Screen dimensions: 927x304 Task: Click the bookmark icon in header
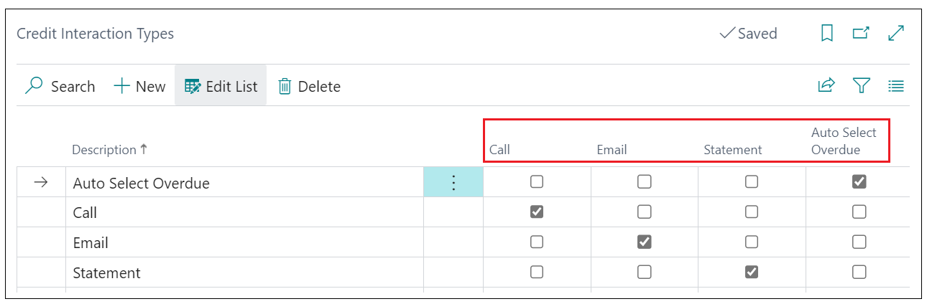coord(827,33)
